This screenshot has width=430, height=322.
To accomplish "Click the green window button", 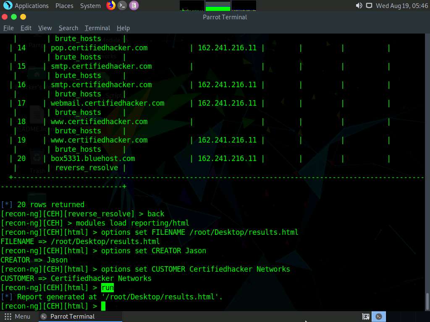I will [14, 17].
